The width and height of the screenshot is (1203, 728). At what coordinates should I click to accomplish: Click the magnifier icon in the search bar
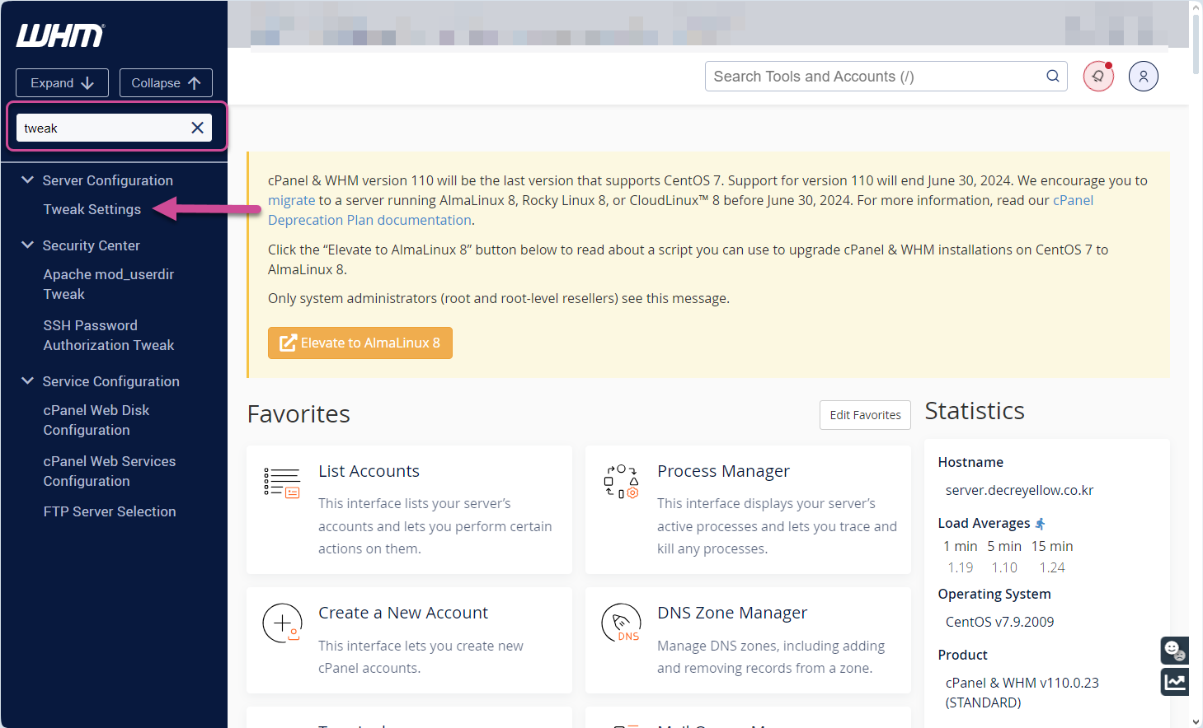(1053, 77)
